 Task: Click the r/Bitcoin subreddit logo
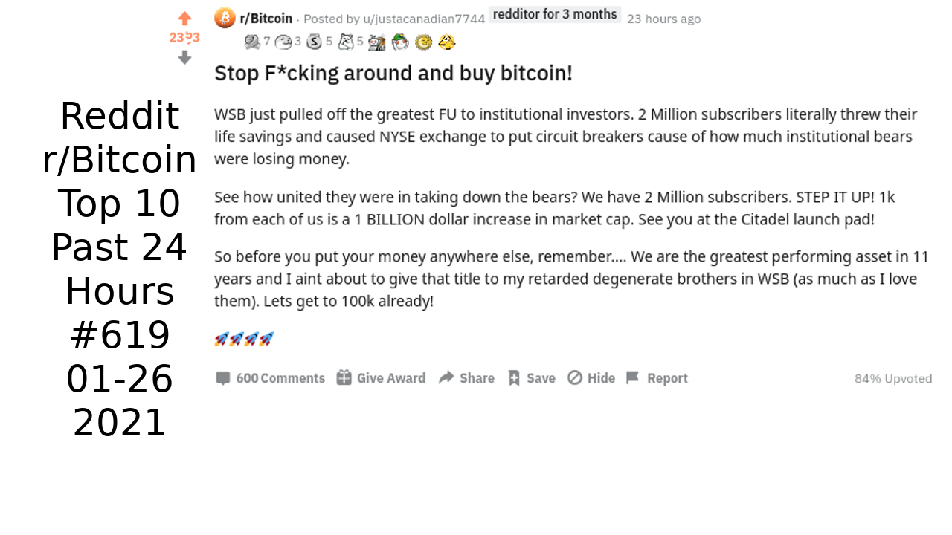[x=225, y=18]
